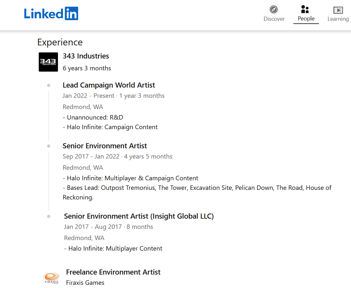Select the People icon

point(305,9)
